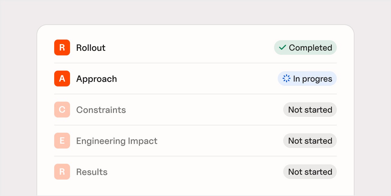Screen dimensions: 391x196
Task: Click the In progress status badge
Action: 307,79
